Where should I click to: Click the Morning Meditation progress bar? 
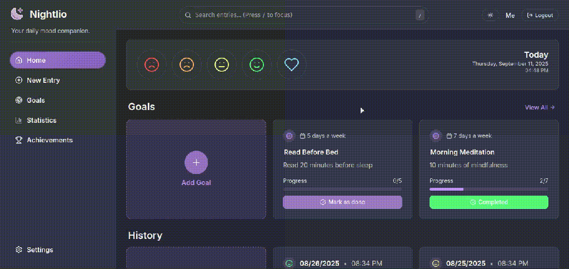(488, 190)
